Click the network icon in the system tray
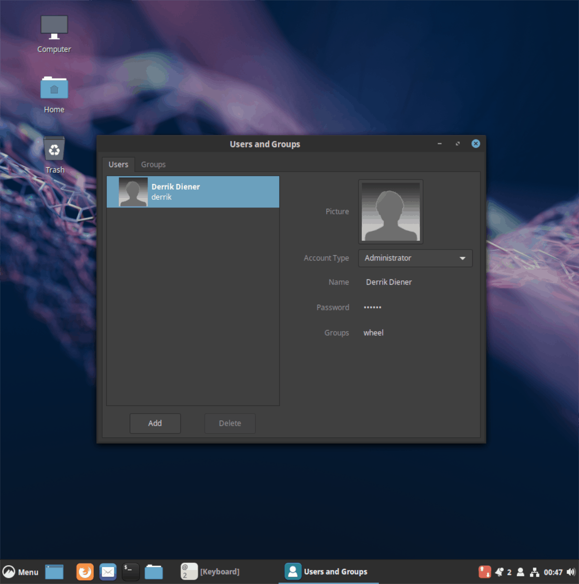The width and height of the screenshot is (579, 584). coord(534,571)
